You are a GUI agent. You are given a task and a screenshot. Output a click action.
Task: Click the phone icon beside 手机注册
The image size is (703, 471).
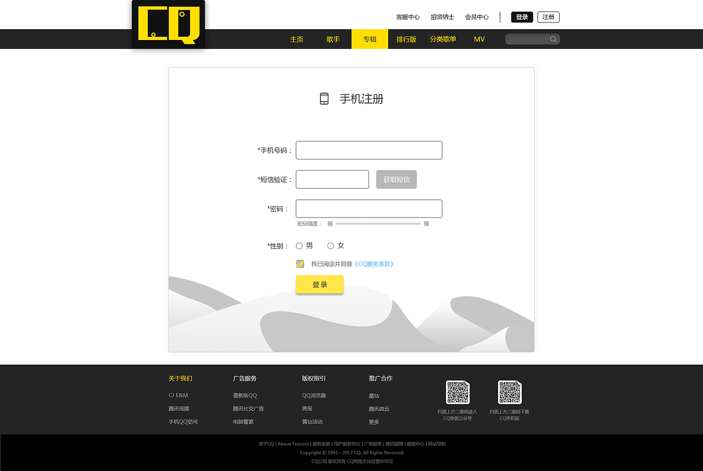324,99
